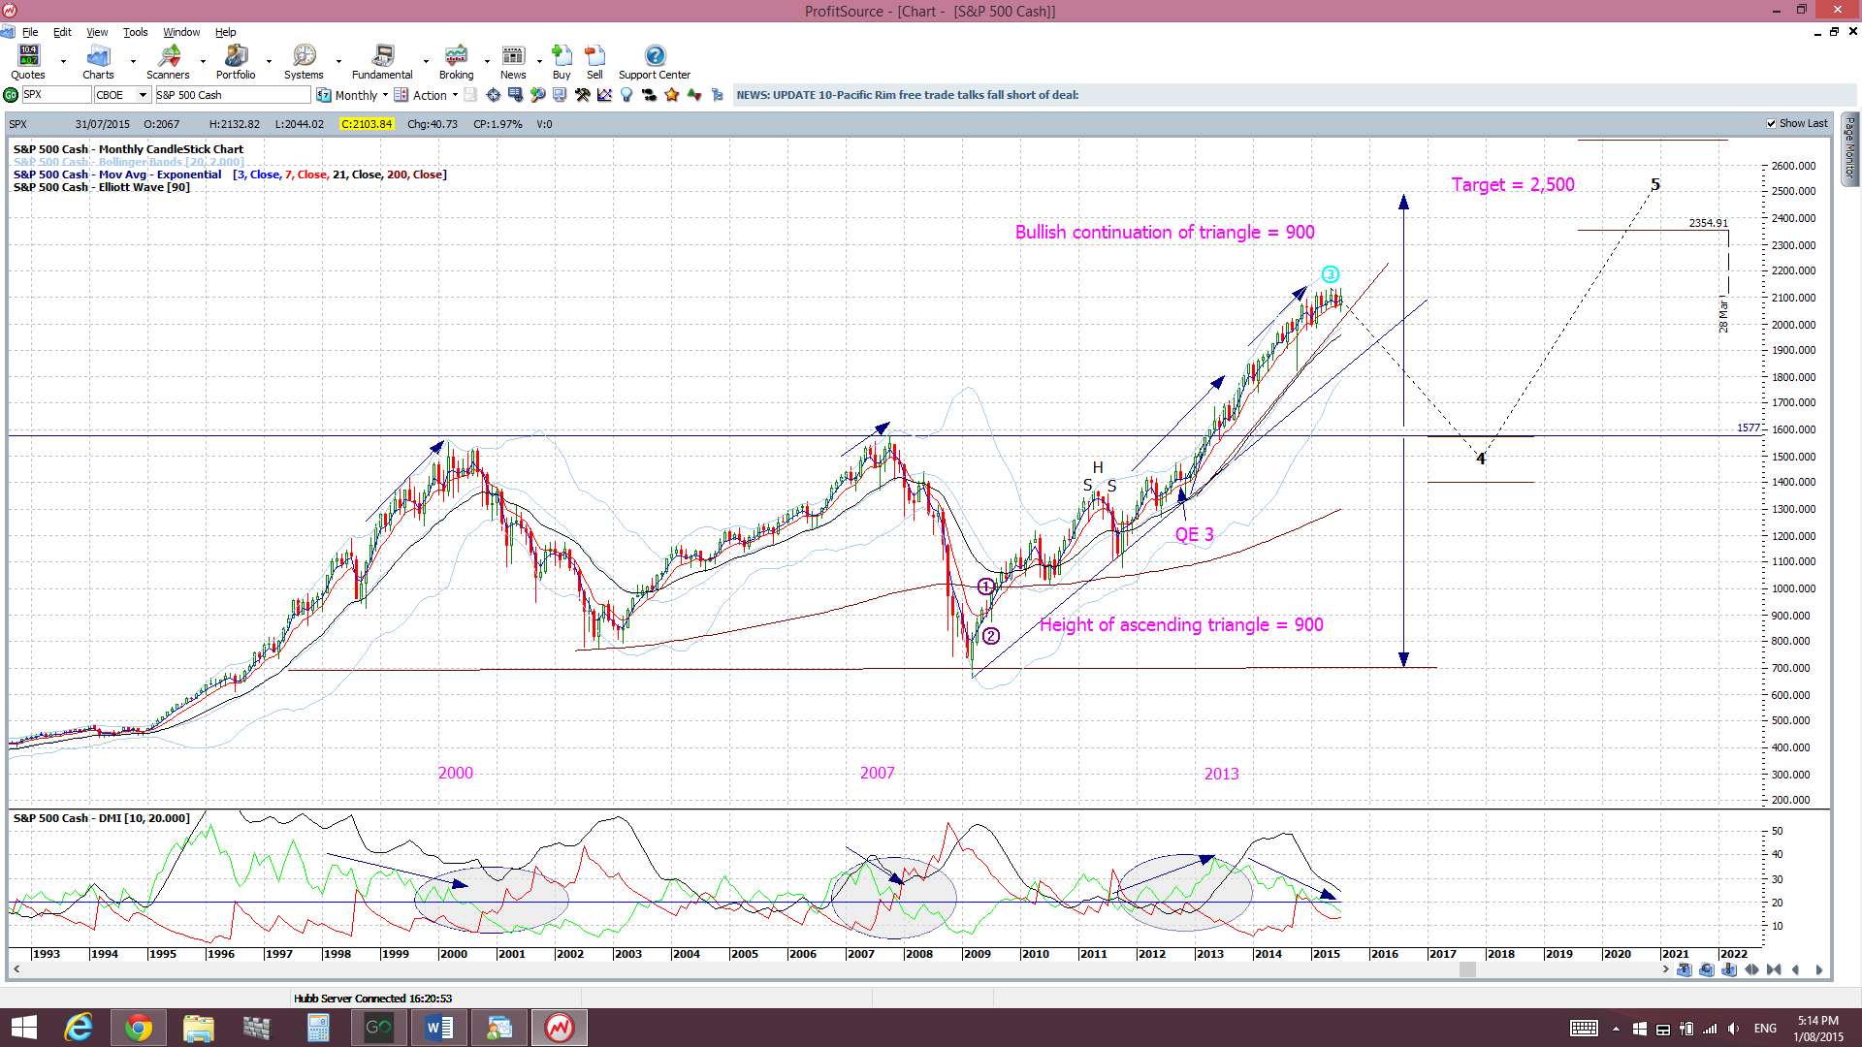This screenshot has height=1047, width=1862.
Task: Expand the Quotes dropdown arrow
Action: click(x=63, y=62)
